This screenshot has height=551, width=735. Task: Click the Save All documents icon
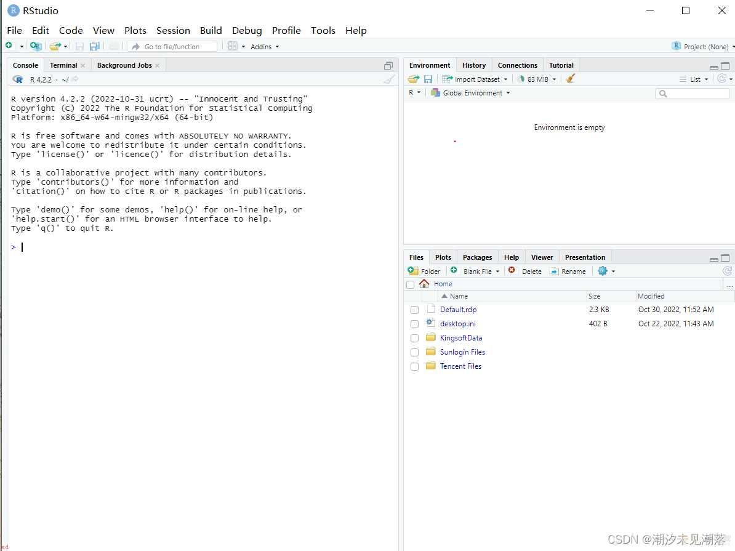coord(95,46)
